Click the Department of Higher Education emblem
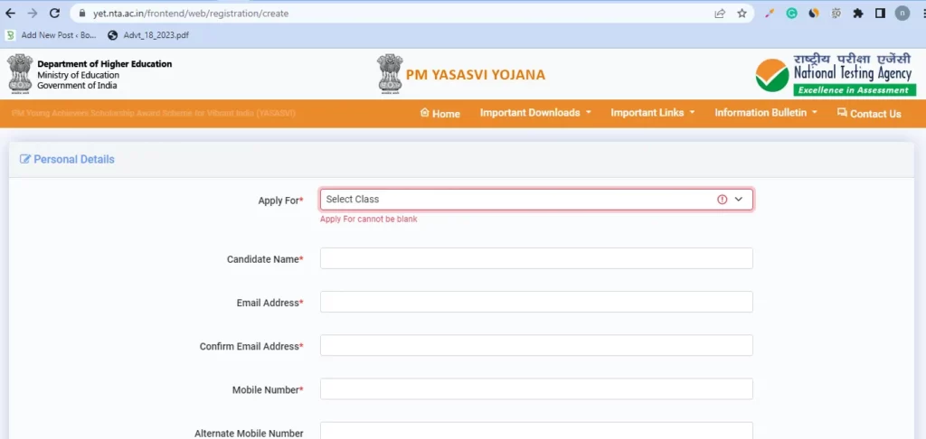Image resolution: width=926 pixels, height=439 pixels. click(x=20, y=73)
